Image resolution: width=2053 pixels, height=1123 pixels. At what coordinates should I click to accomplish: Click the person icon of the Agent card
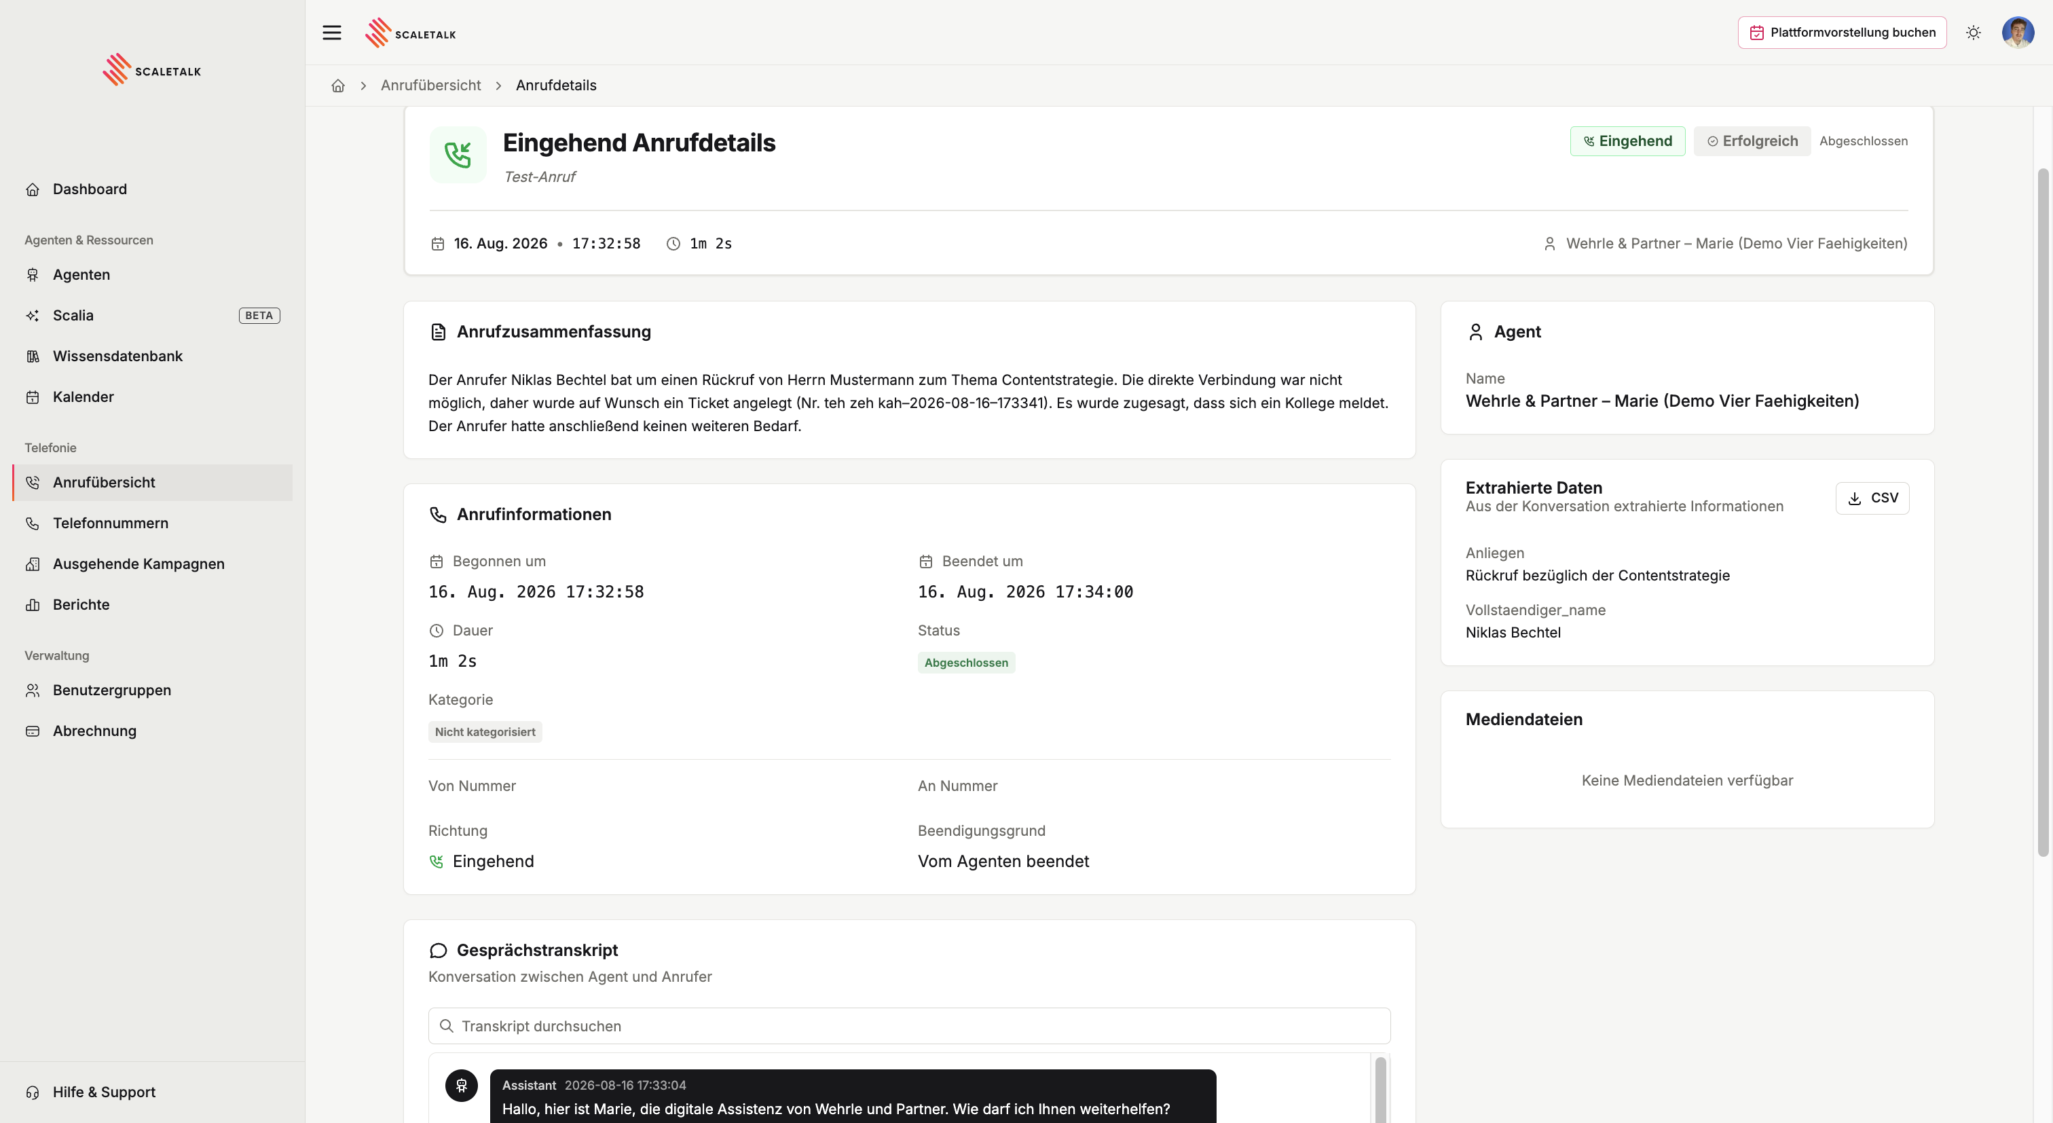[1475, 331]
